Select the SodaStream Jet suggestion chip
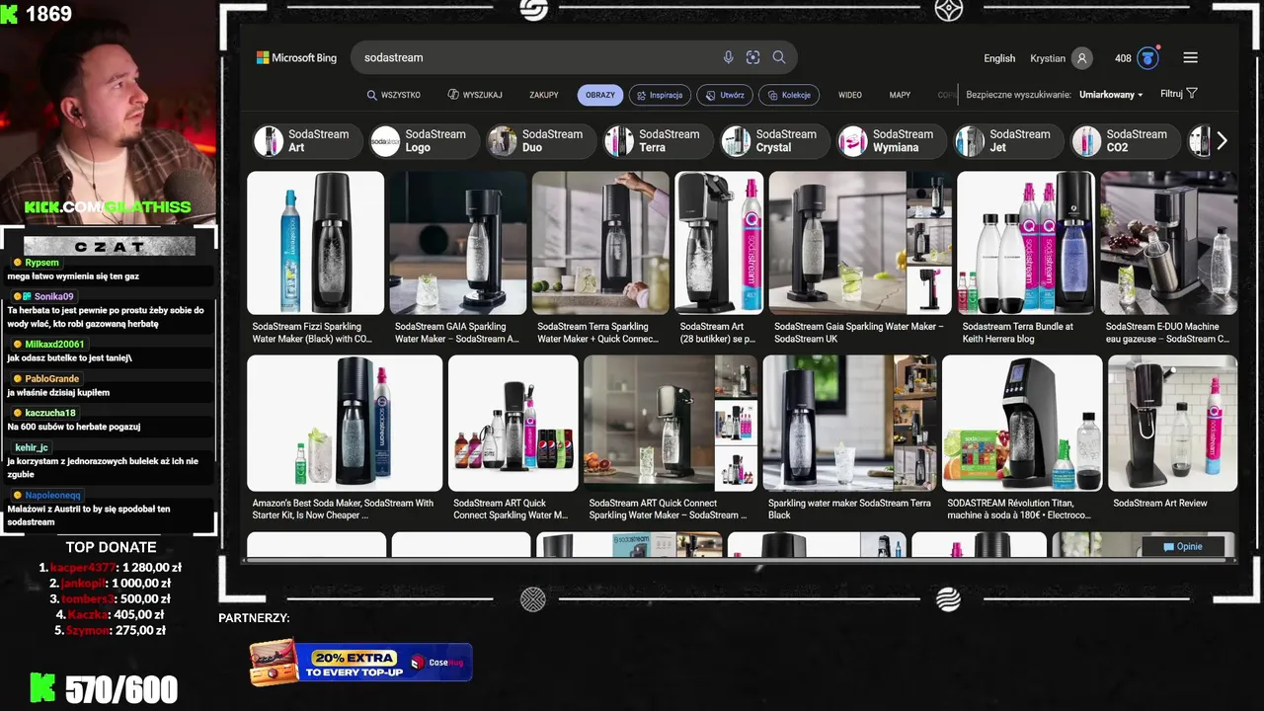This screenshot has width=1264, height=711. click(x=1007, y=141)
